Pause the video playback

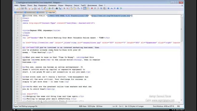(x=14, y=110)
